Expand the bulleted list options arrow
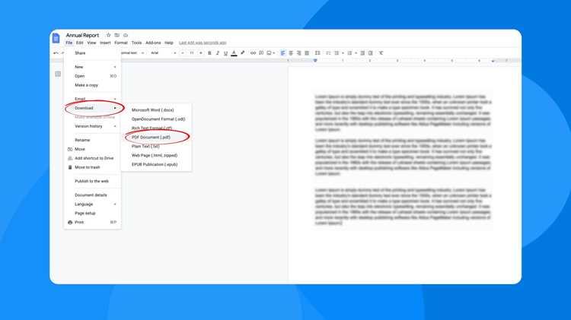 pyautogui.click(x=343, y=53)
